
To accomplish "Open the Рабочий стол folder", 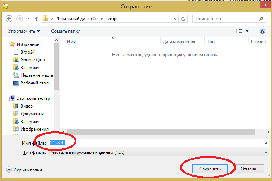I will (x=35, y=83).
